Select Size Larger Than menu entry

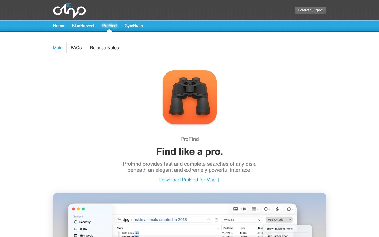(277, 236)
